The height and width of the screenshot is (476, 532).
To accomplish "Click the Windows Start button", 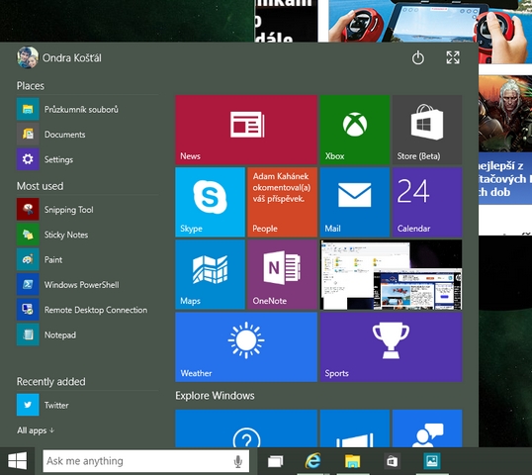I will tap(17, 461).
